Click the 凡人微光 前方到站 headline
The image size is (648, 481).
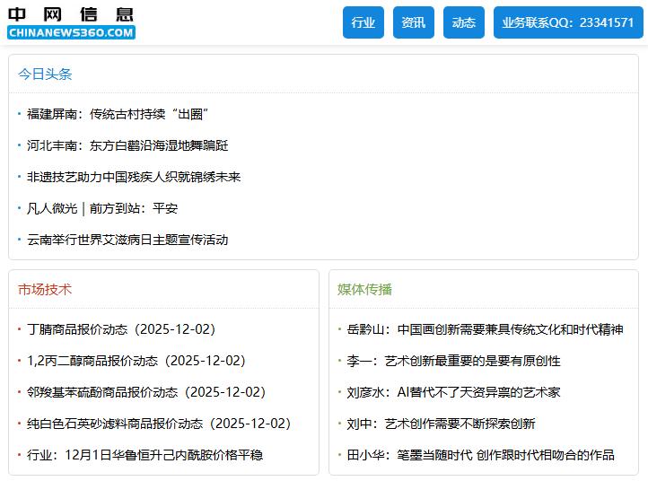(x=102, y=208)
